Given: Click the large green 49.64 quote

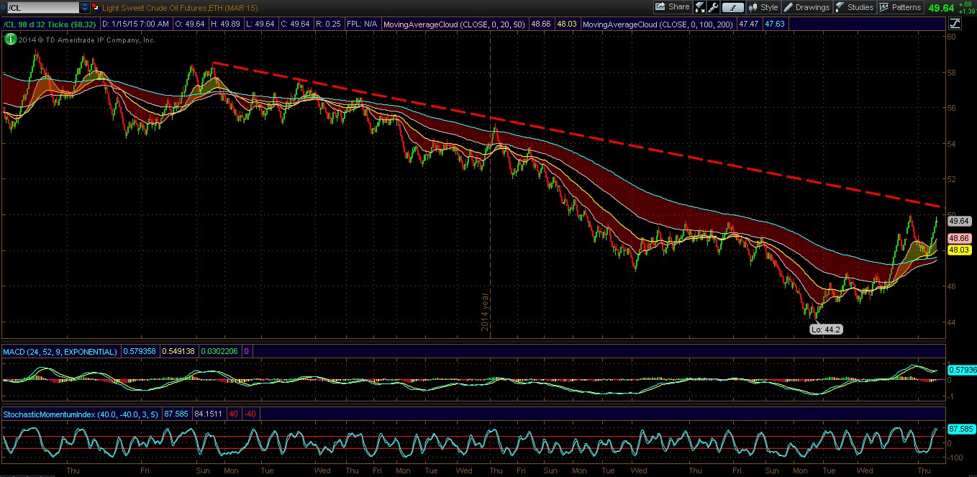Looking at the screenshot, I should [941, 8].
